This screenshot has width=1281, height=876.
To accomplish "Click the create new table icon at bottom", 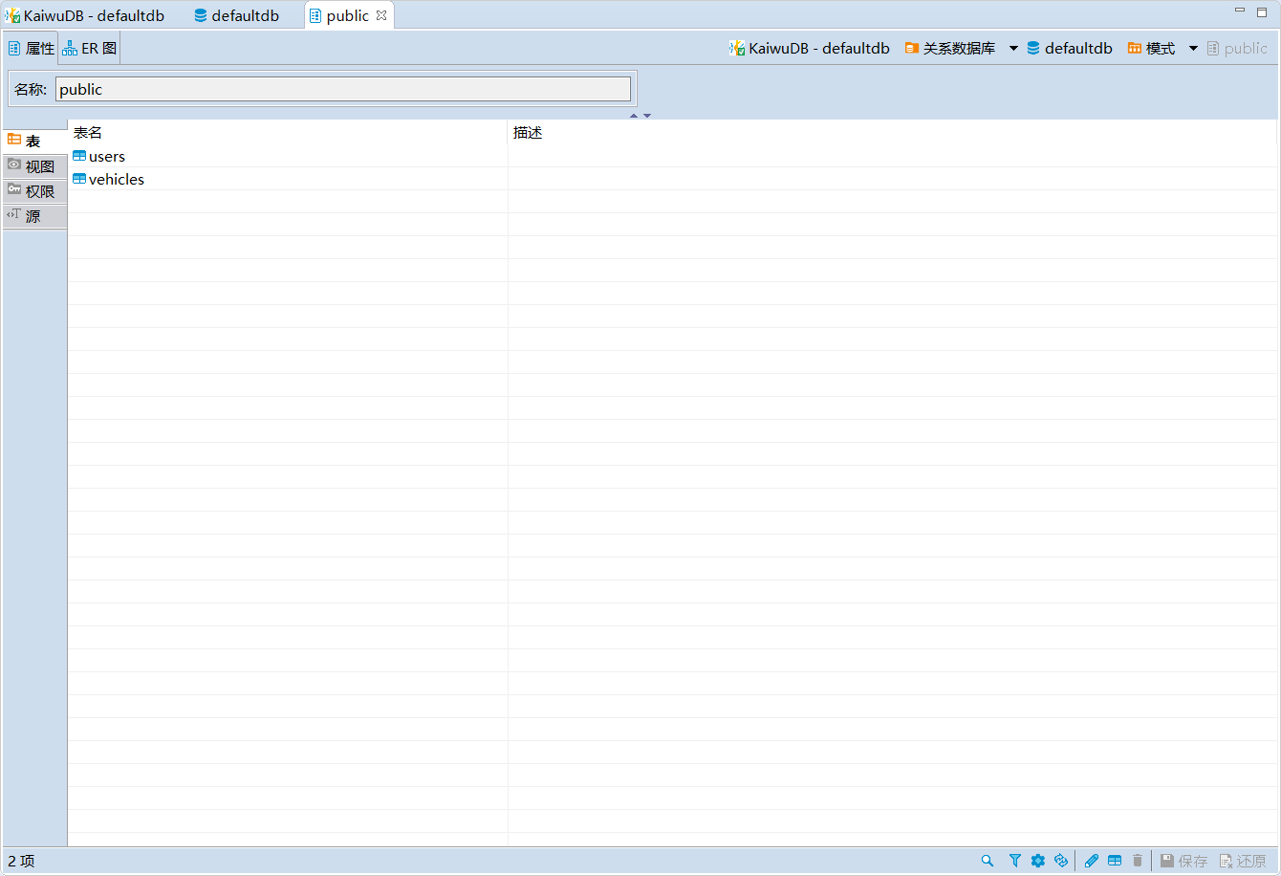I will (x=1115, y=861).
